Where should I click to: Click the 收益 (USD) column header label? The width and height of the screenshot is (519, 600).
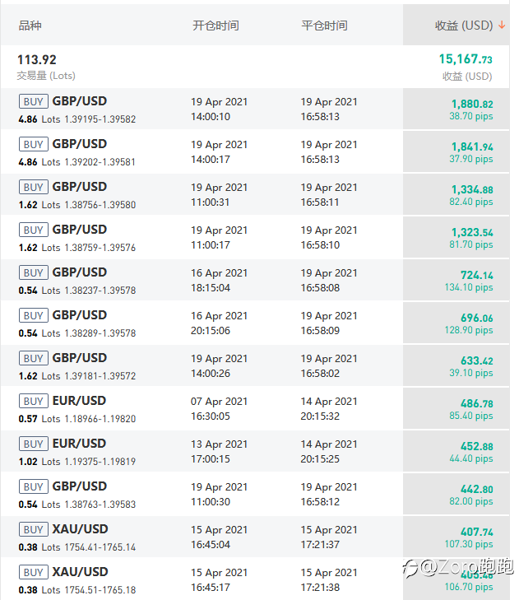pos(463,26)
